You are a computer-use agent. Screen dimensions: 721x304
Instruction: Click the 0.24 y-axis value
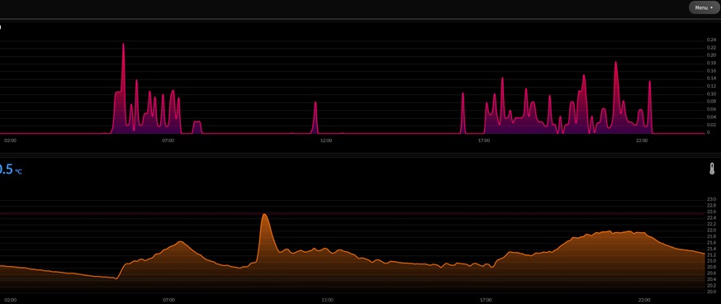click(711, 40)
